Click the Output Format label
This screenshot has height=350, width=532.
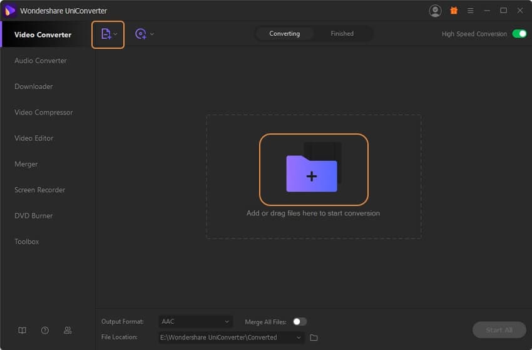coord(122,321)
